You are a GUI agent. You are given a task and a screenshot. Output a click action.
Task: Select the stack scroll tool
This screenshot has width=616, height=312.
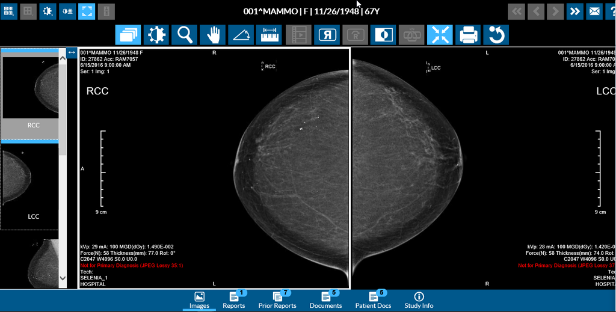128,35
